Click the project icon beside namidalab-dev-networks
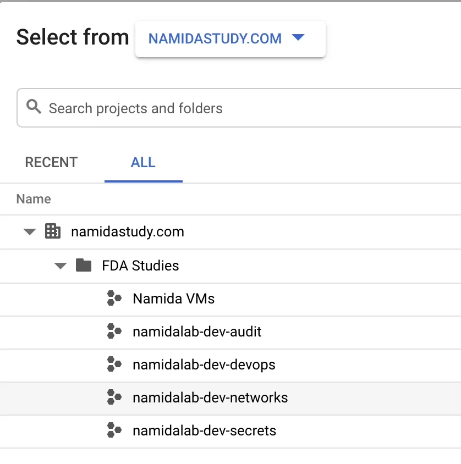Screen dimensions: 461x464 (114, 397)
